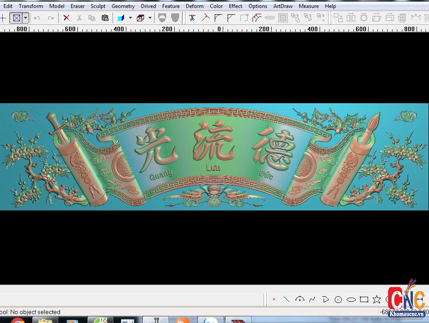Open the Help menu
Viewport: 429px width, 323px height.
pyautogui.click(x=330, y=6)
